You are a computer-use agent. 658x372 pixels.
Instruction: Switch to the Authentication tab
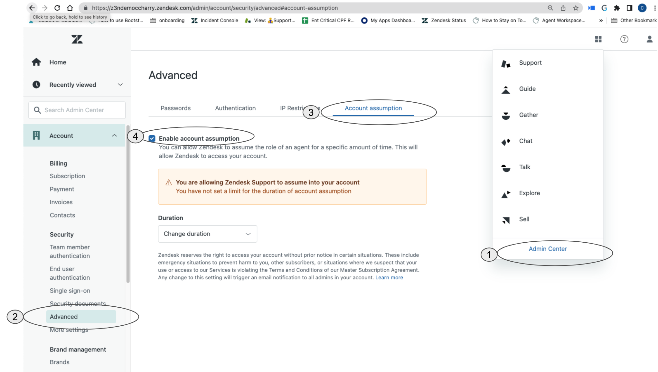tap(235, 108)
